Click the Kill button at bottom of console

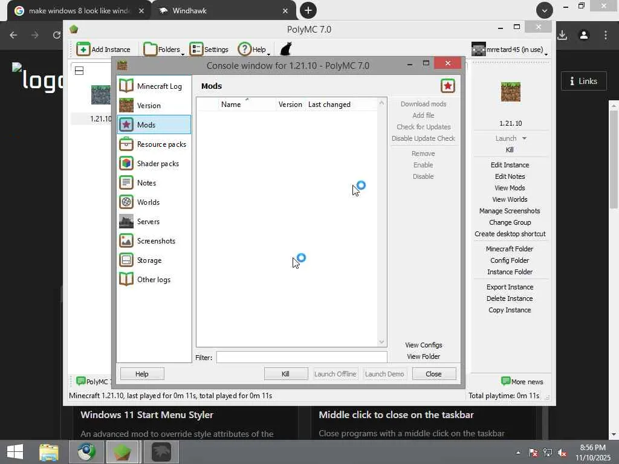(x=286, y=373)
